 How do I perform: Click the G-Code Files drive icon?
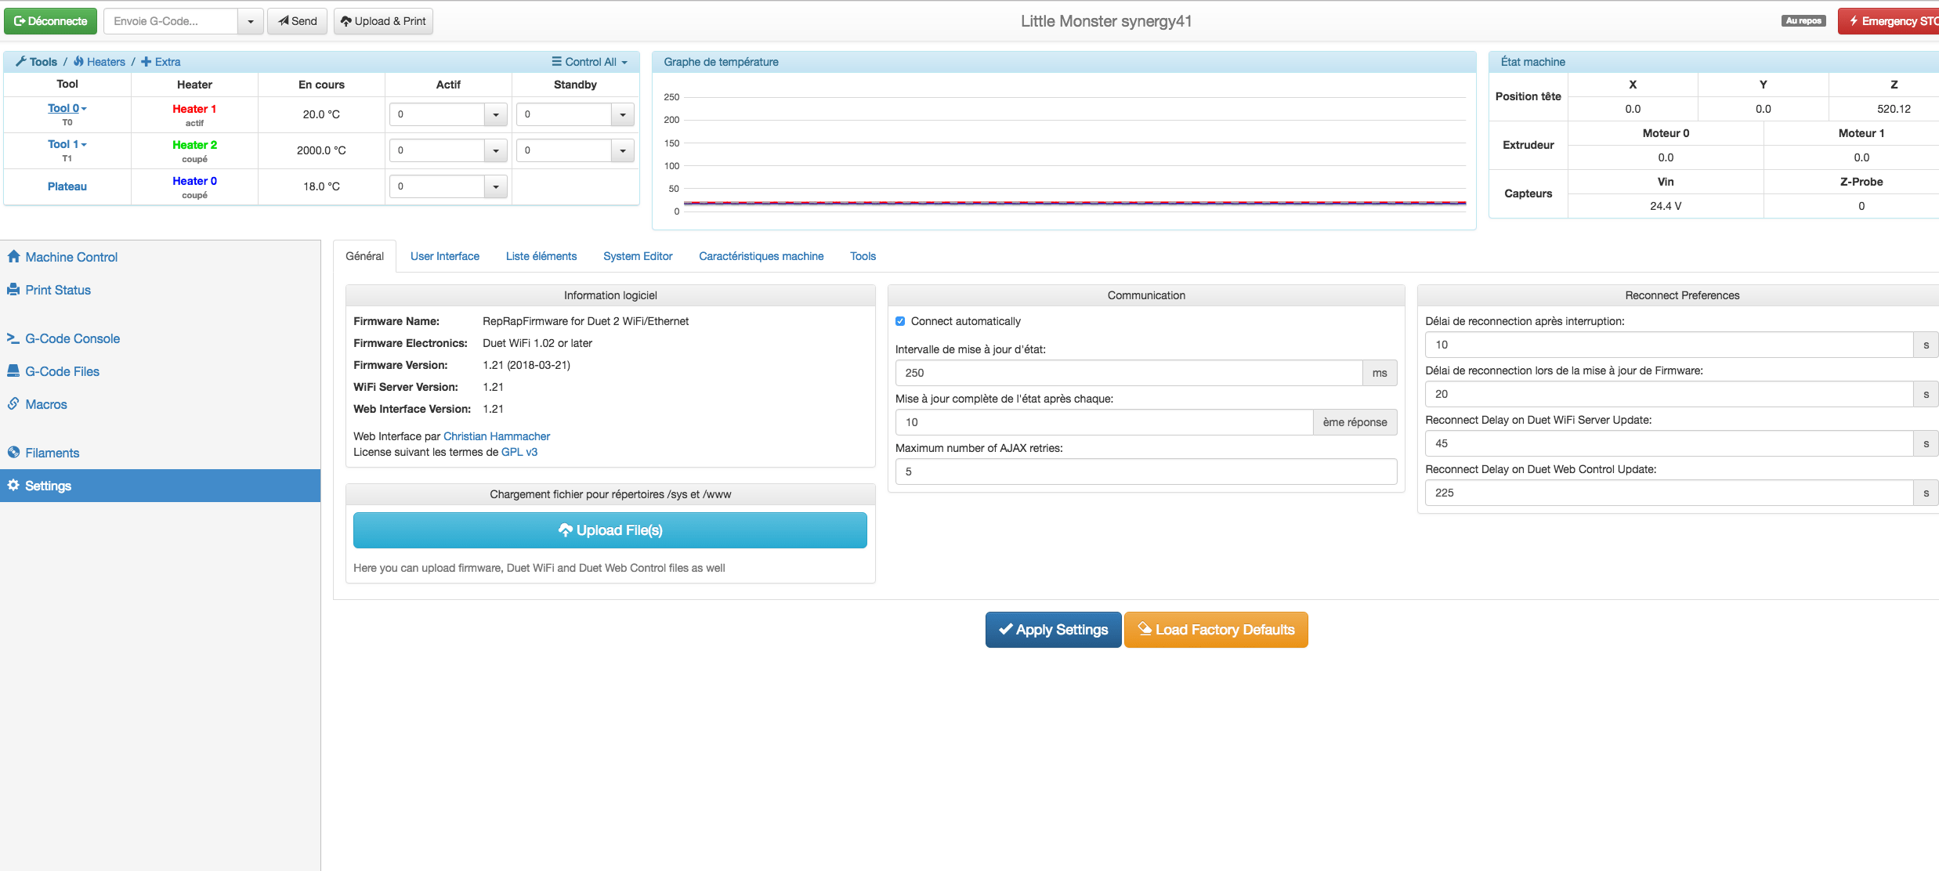click(13, 370)
